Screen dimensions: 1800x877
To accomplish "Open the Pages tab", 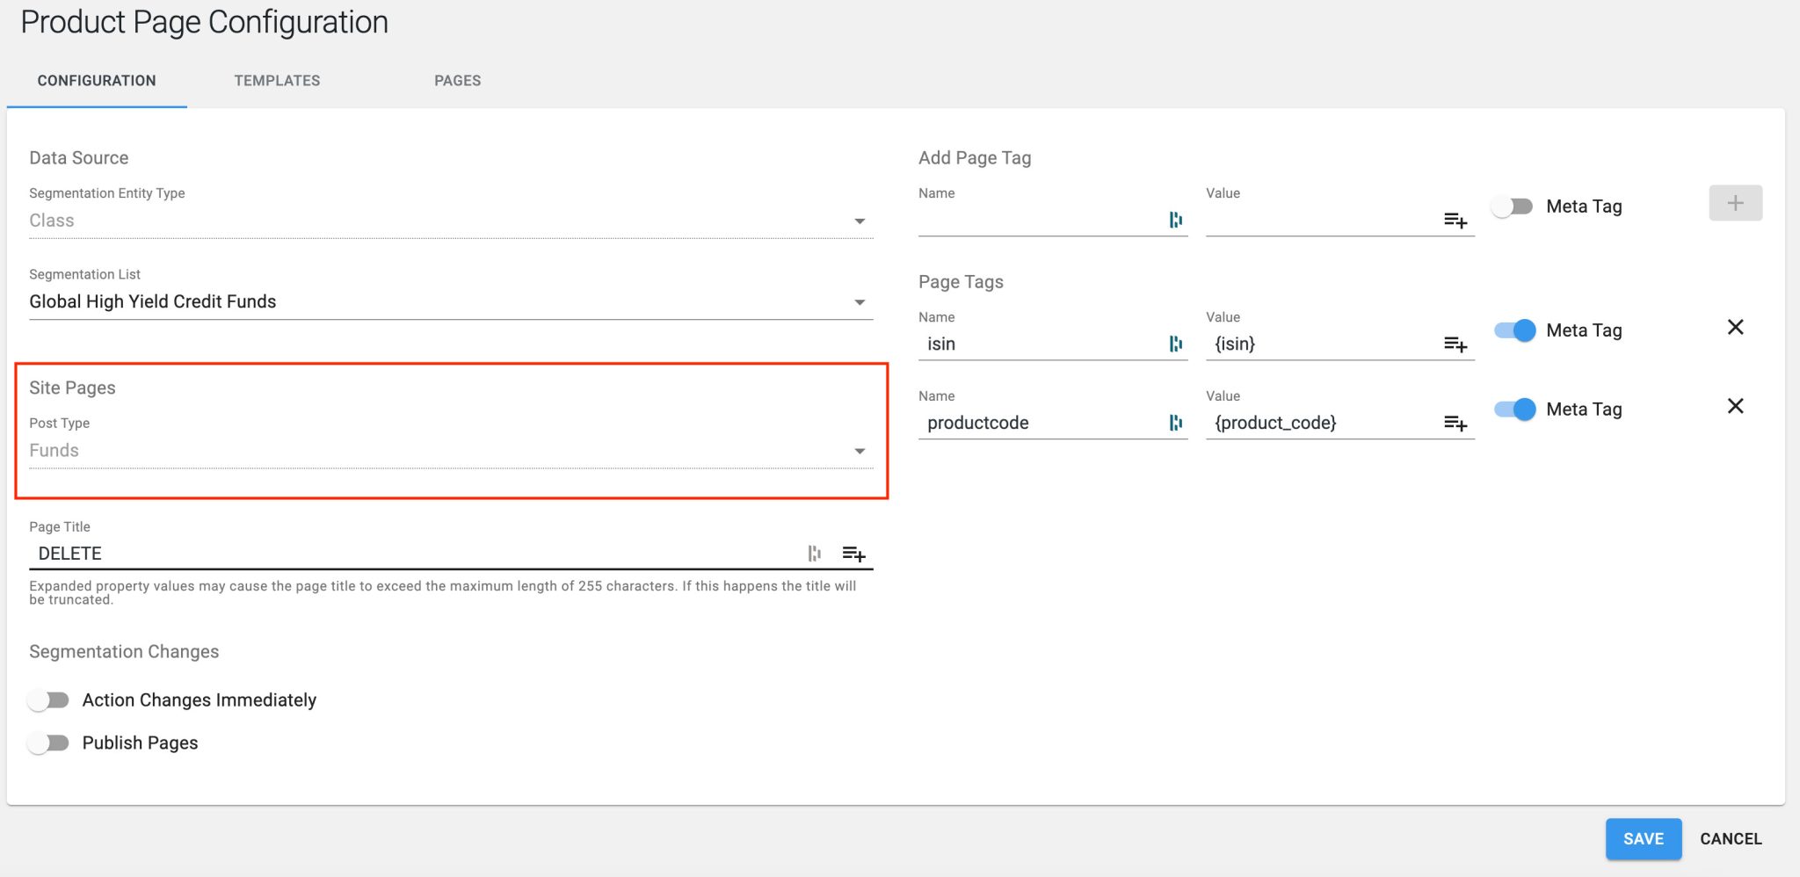I will tap(457, 80).
